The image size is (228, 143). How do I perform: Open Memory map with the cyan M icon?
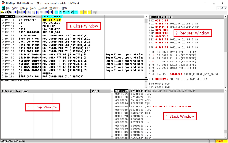point(64,12)
